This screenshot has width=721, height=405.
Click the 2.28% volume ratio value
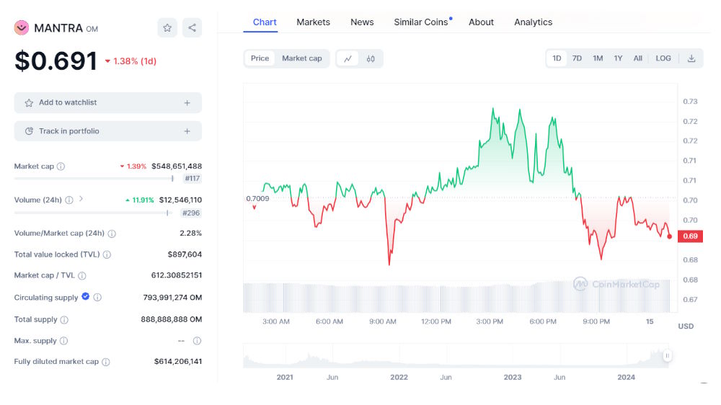coord(191,233)
